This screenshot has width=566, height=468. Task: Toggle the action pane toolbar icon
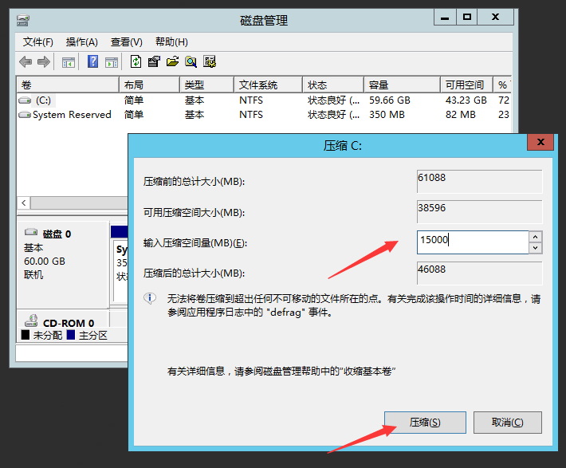[x=112, y=62]
